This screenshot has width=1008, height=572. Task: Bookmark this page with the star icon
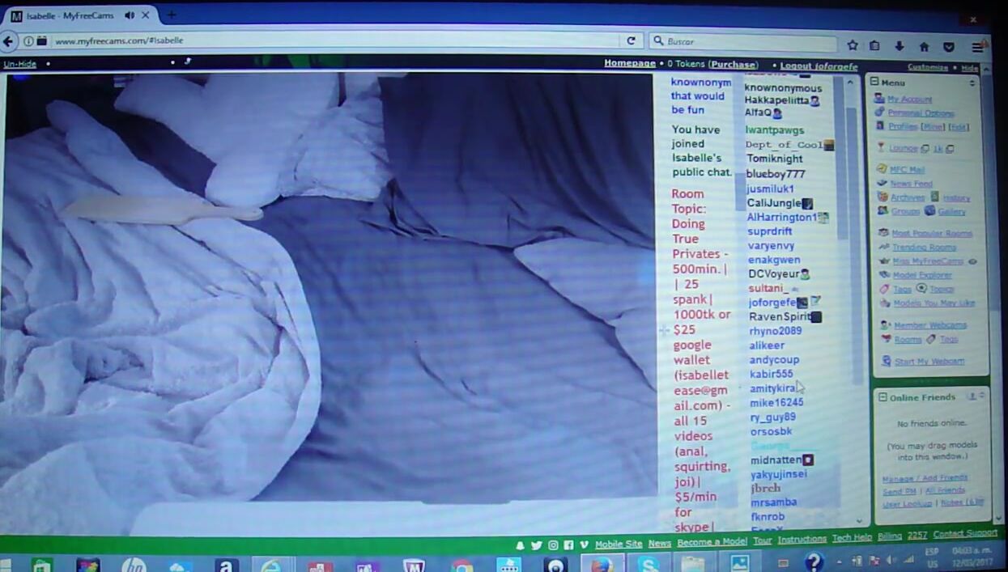pos(853,46)
